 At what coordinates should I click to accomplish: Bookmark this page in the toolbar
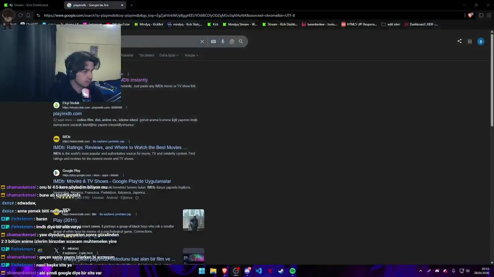tap(28, 15)
